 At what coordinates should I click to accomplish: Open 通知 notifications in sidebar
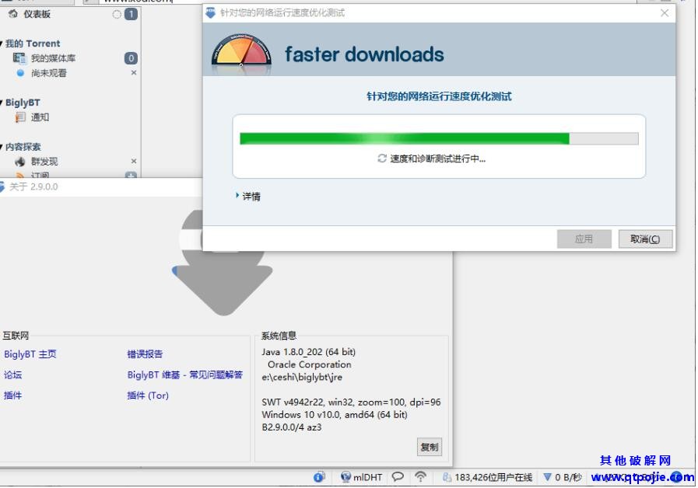tap(40, 117)
